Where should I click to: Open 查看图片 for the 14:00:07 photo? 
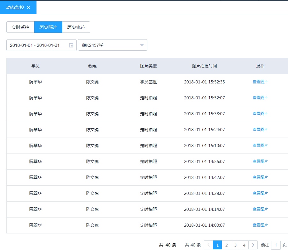point(260,225)
